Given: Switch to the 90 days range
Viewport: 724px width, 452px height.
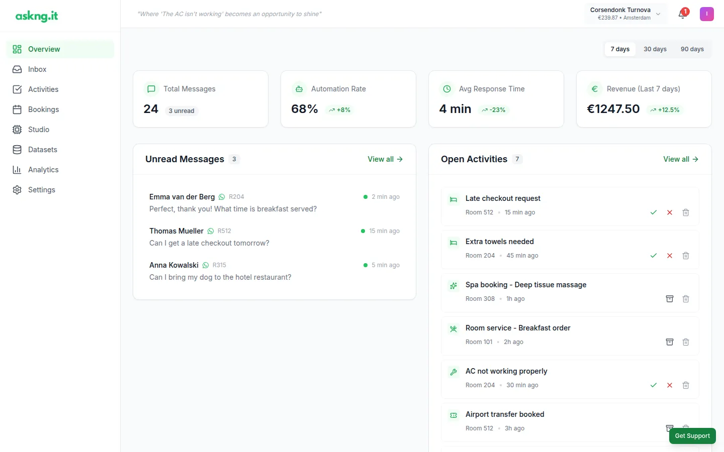Looking at the screenshot, I should point(692,49).
